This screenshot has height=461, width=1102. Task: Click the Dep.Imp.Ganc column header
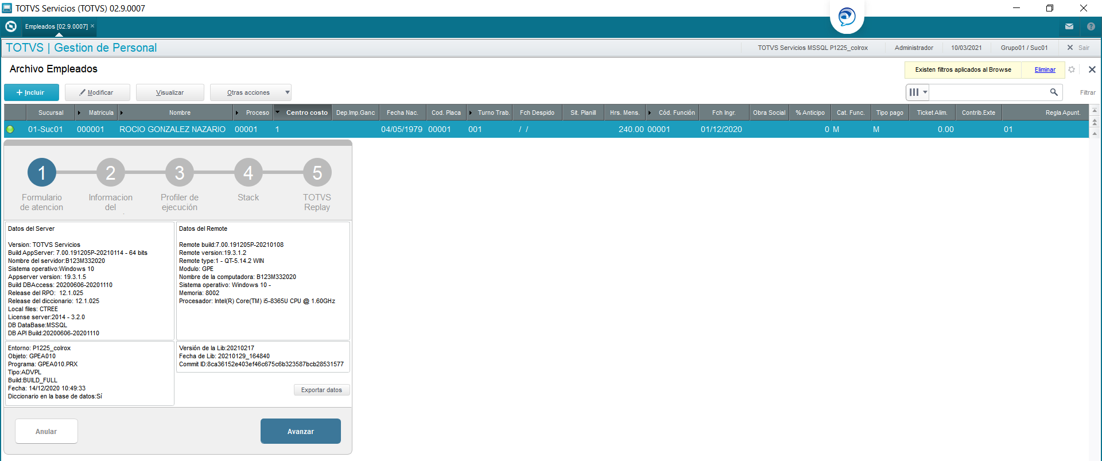pyautogui.click(x=355, y=113)
